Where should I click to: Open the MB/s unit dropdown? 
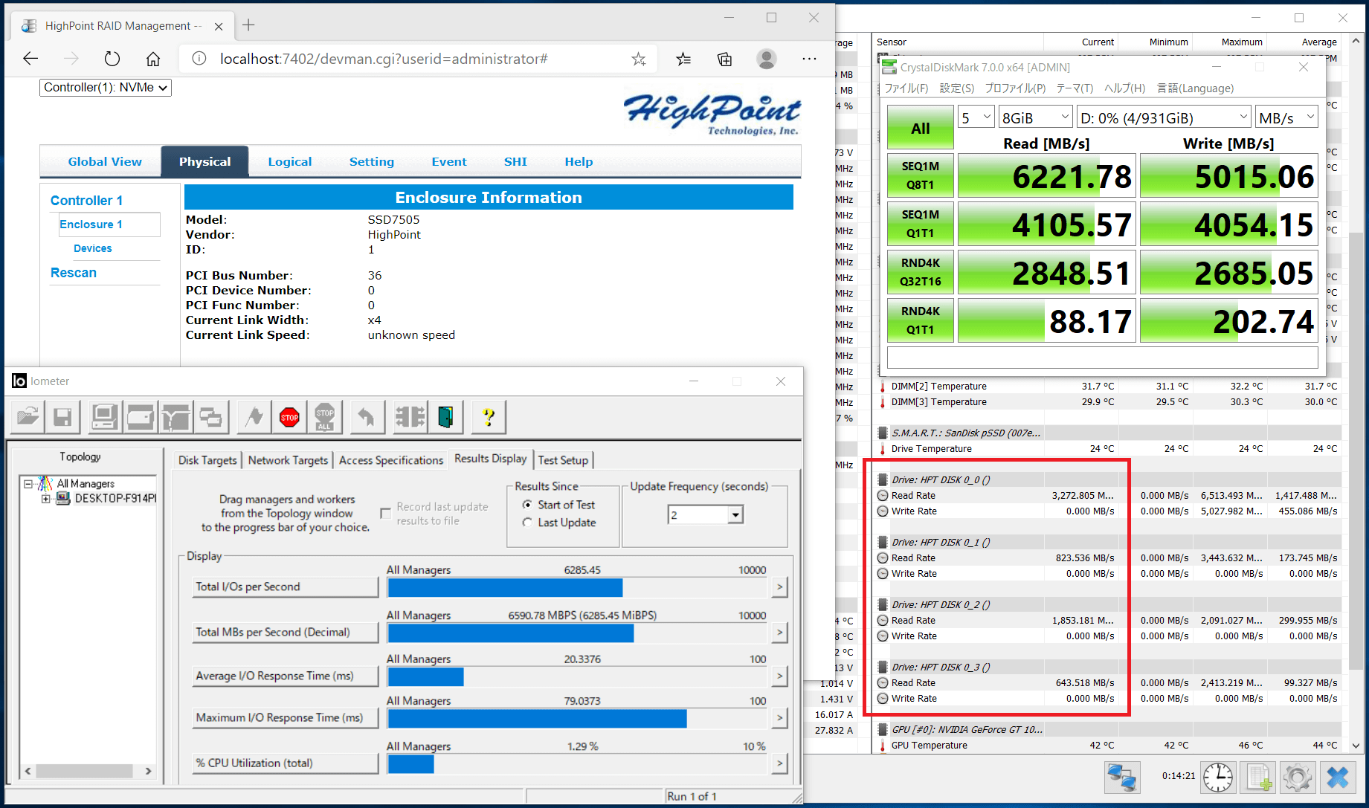coord(1286,117)
